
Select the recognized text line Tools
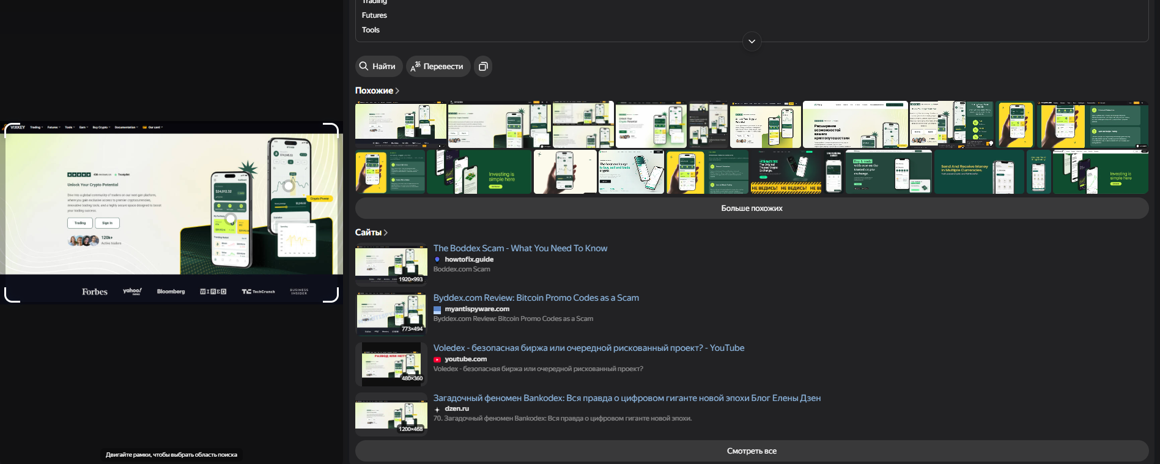point(371,30)
